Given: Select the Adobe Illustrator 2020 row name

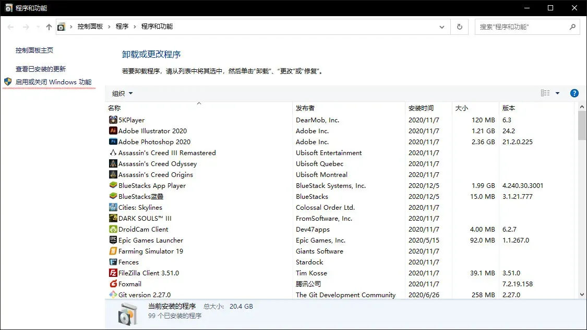Looking at the screenshot, I should (x=152, y=131).
